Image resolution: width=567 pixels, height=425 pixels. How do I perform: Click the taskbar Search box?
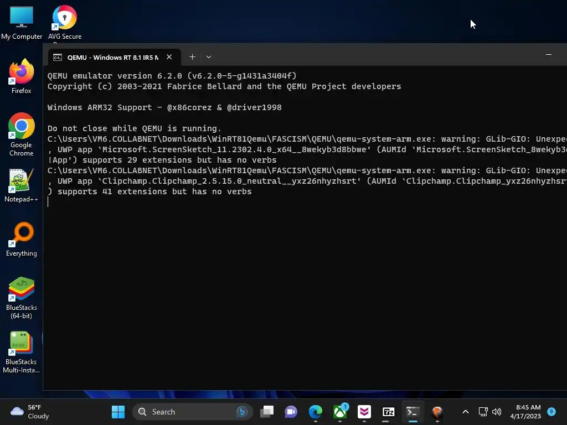click(x=192, y=412)
